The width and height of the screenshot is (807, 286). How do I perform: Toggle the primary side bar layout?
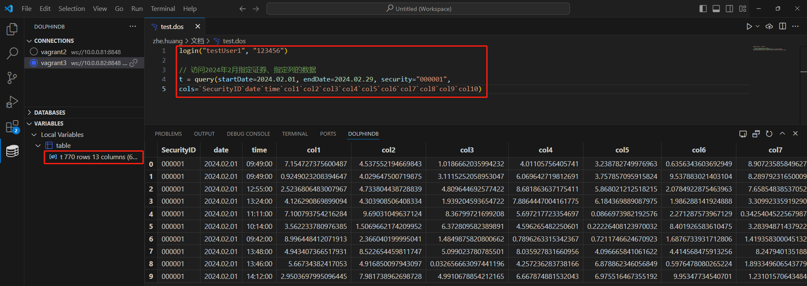(703, 9)
